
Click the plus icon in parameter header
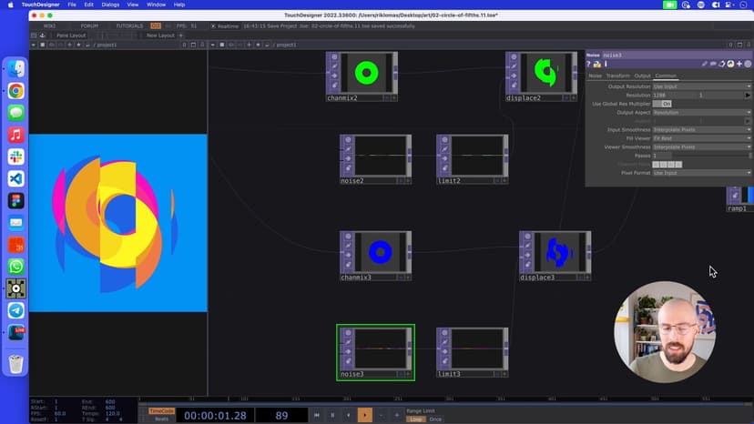[x=738, y=64]
